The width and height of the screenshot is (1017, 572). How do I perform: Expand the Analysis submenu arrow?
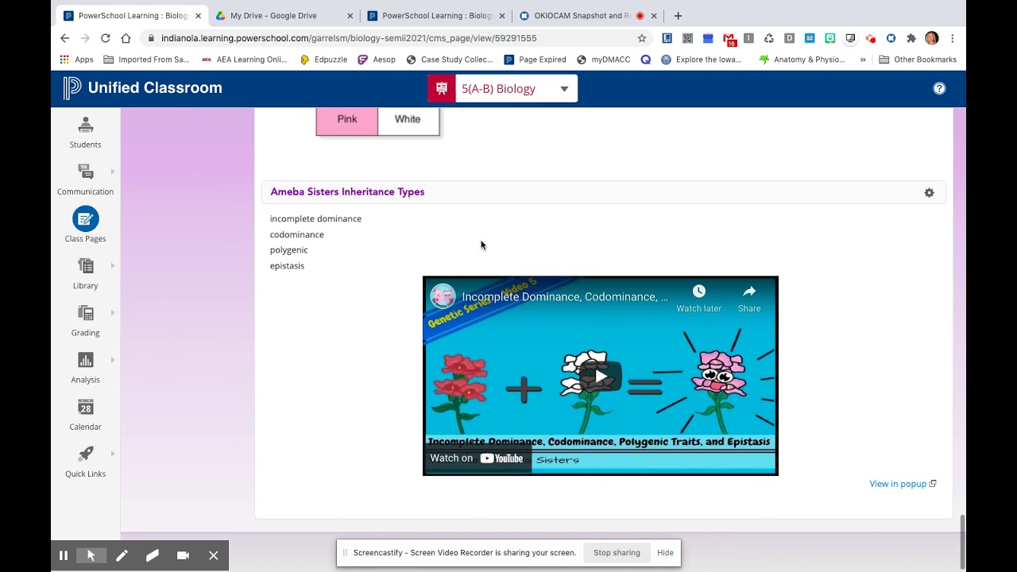[113, 359]
